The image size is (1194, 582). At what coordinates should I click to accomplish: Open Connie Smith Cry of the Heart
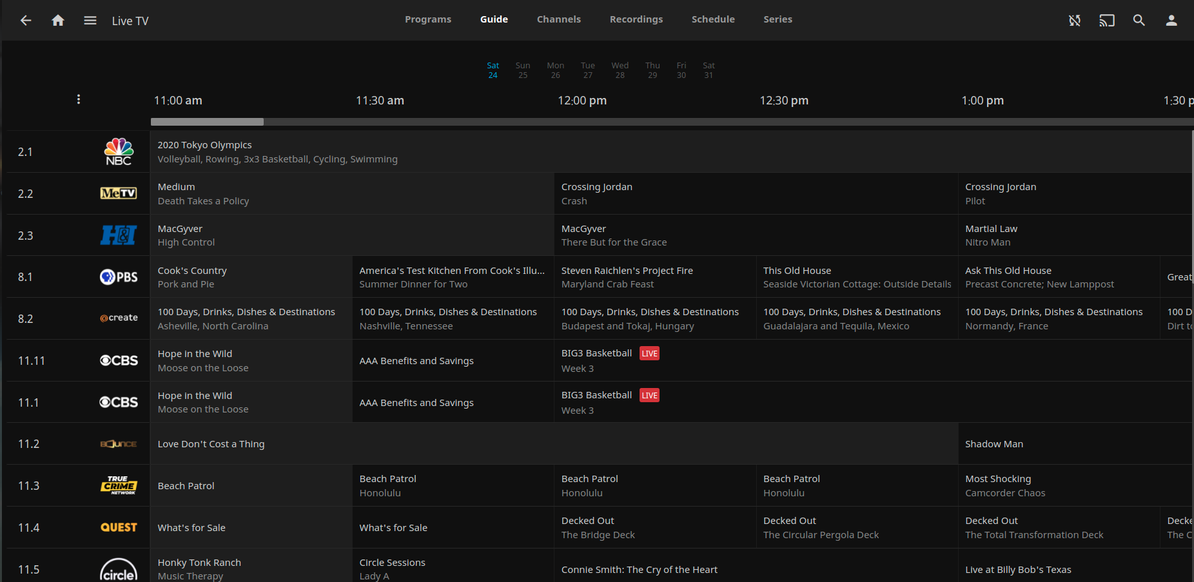point(756,566)
